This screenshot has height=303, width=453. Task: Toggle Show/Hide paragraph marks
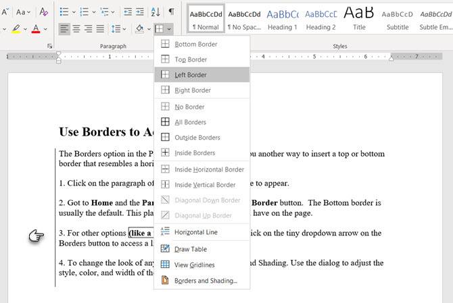[x=172, y=11]
